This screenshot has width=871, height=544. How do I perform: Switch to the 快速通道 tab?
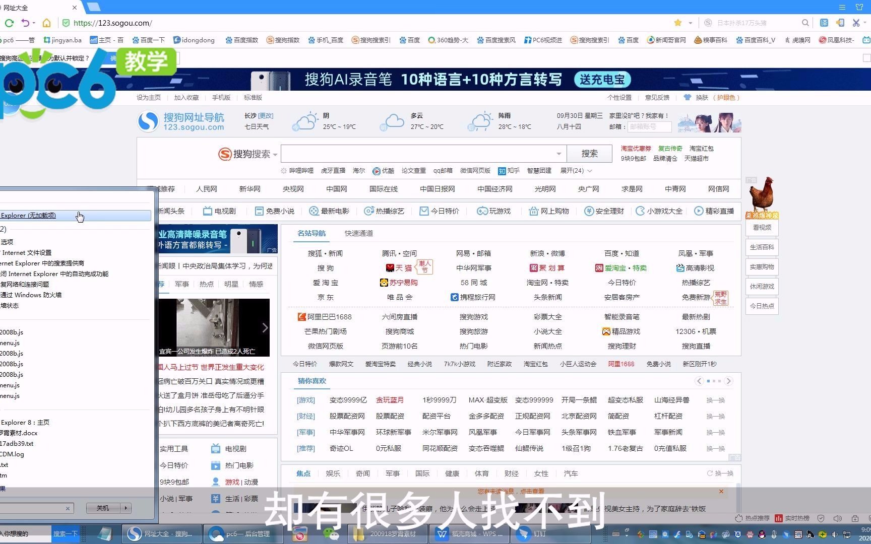[358, 233]
